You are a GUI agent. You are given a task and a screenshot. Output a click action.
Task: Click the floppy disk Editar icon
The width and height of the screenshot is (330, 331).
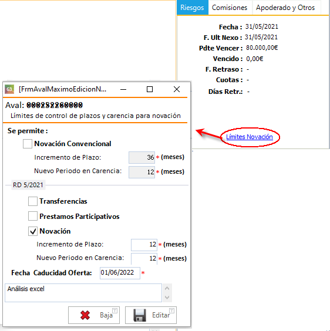point(140,315)
